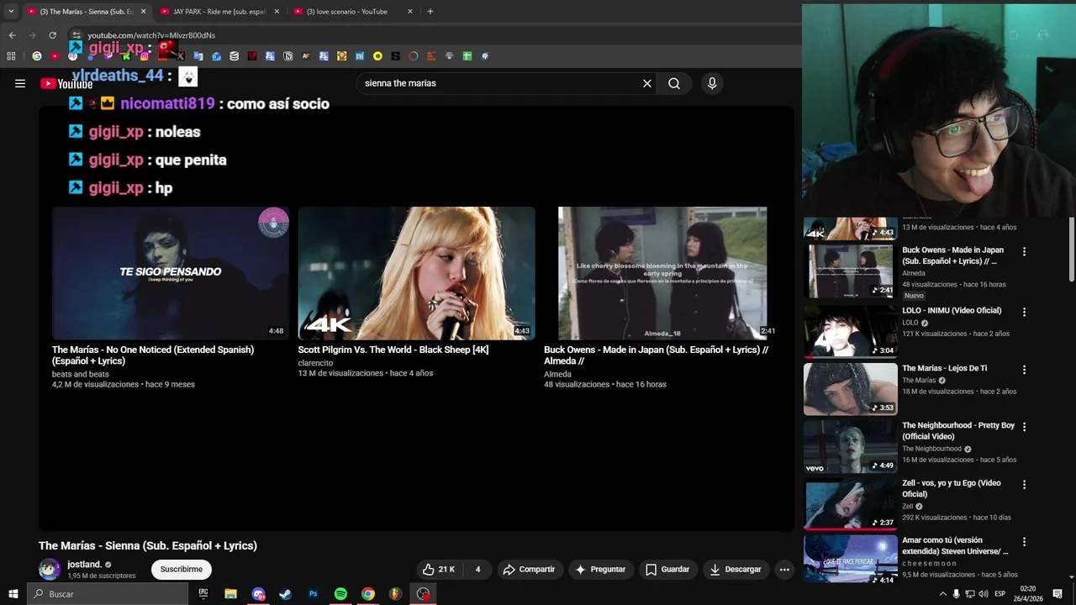The image size is (1076, 605).
Task: Open the 'clarencito' channel link
Action: [x=315, y=363]
